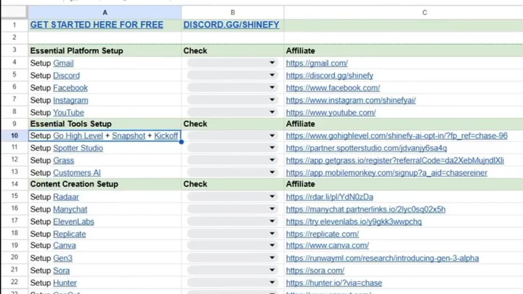Visit the https://gmail.com/ URL
523x294 pixels.
point(317,63)
